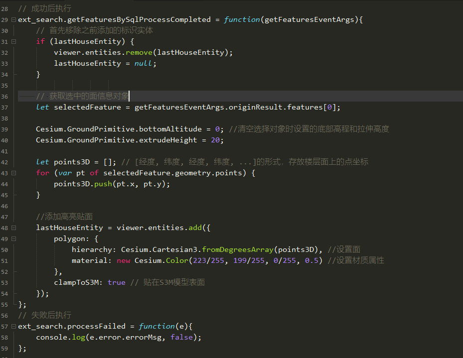463x358 pixels.
Task: Click 'processFailed' on line 57
Action: pos(96,327)
